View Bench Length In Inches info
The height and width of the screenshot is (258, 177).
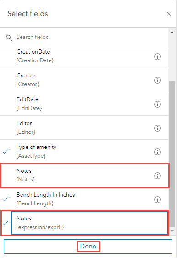click(157, 200)
